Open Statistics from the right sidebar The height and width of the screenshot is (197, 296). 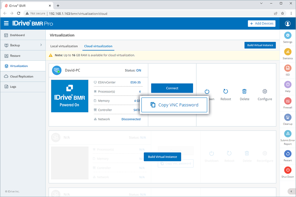287,52
